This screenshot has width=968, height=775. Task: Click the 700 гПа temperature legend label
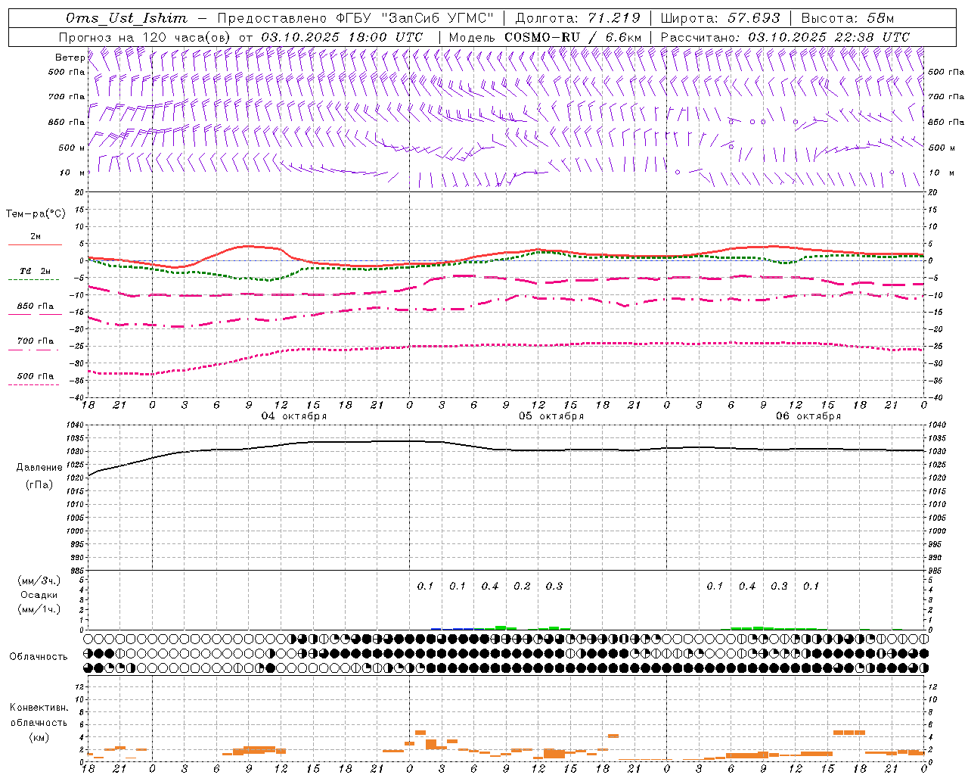(x=36, y=341)
